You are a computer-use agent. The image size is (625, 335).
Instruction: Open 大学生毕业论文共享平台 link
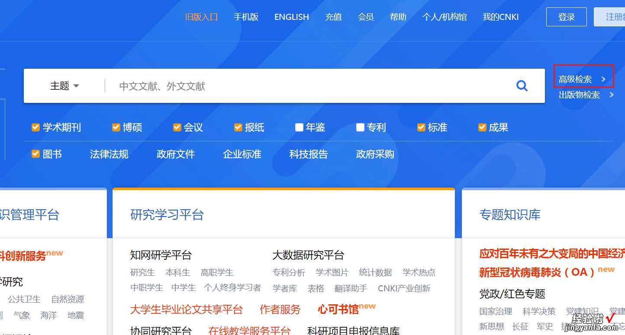[187, 309]
